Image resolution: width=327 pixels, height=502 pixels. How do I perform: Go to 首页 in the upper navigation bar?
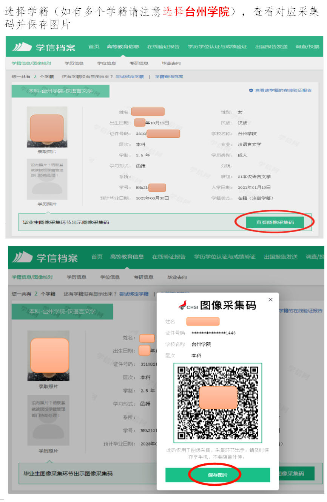tap(94, 47)
